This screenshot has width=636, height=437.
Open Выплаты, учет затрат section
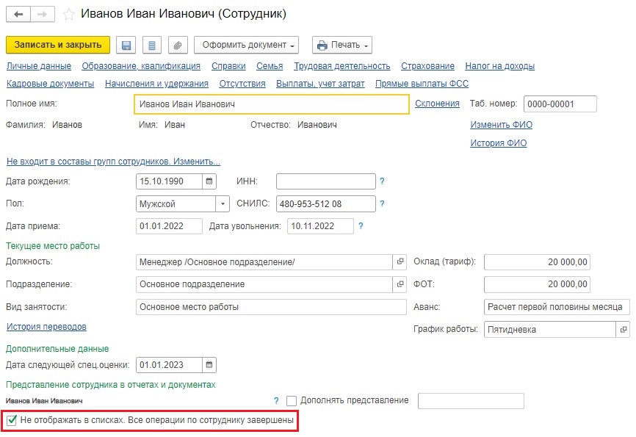click(320, 84)
